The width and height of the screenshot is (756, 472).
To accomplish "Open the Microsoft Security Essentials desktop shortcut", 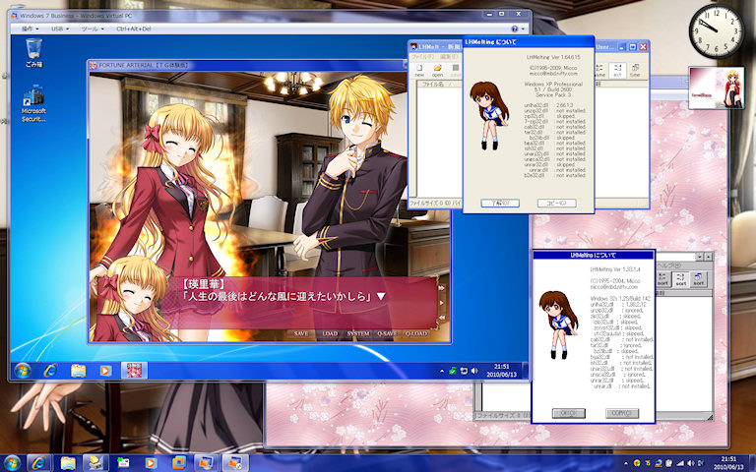I will [x=33, y=103].
